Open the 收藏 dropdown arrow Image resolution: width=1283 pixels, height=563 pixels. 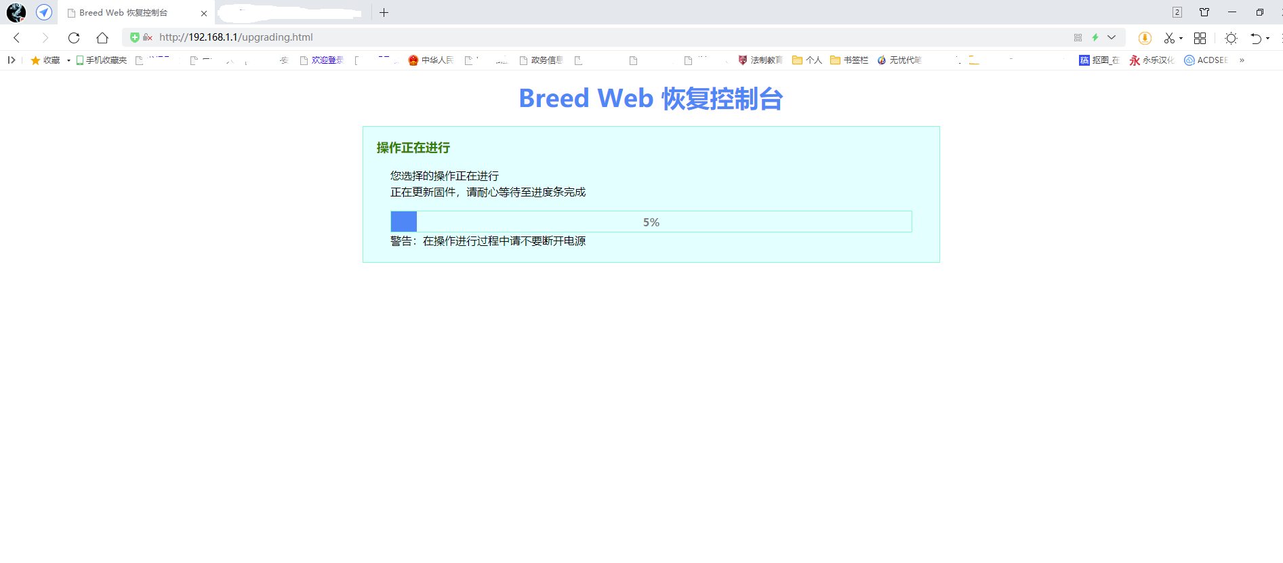coord(68,61)
